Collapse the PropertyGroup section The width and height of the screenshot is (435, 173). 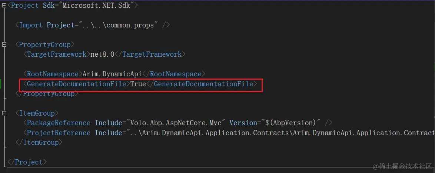tap(4, 44)
